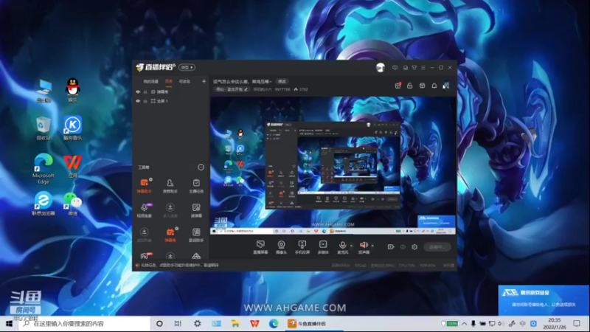Toggle visibility of 全屏 1 source layer
This screenshot has width=590, height=332.
click(x=138, y=101)
